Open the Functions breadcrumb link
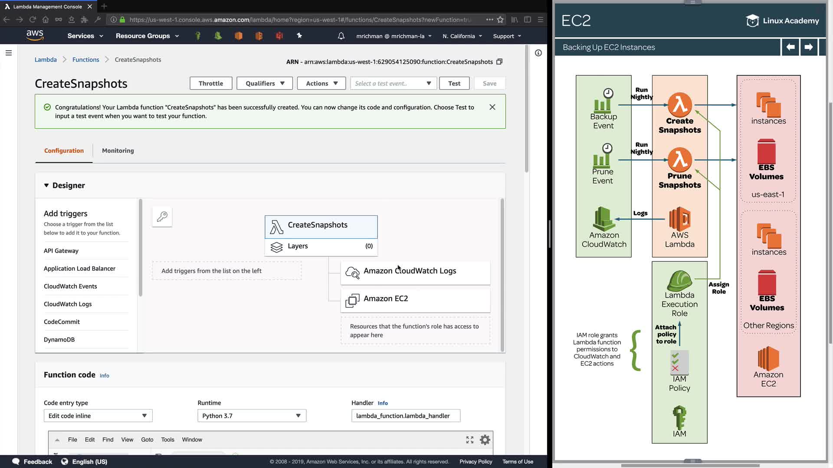Image resolution: width=833 pixels, height=468 pixels. (x=86, y=60)
